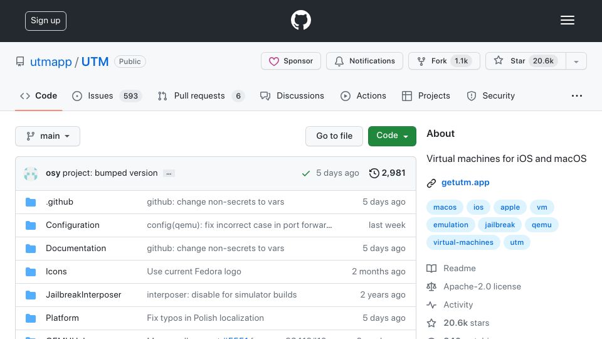The width and height of the screenshot is (602, 339).
Task: Switch to the Code tab
Action: click(x=38, y=95)
